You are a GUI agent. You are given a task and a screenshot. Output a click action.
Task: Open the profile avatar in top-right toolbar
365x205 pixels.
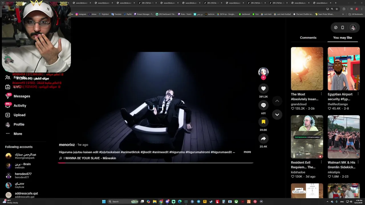coord(353,28)
